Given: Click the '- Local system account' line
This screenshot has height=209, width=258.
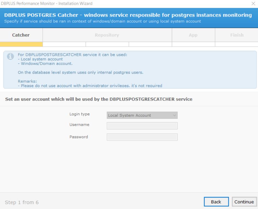Looking at the screenshot, I should pos(40,59).
